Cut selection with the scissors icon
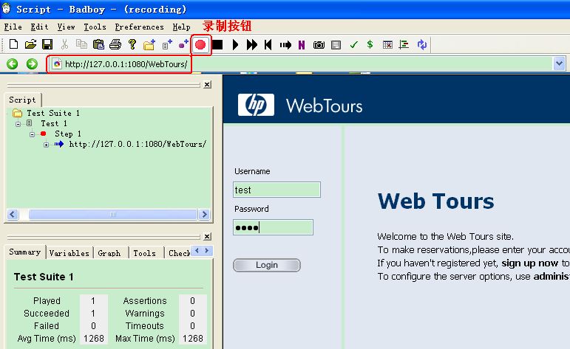The image size is (570, 349). 64,44
